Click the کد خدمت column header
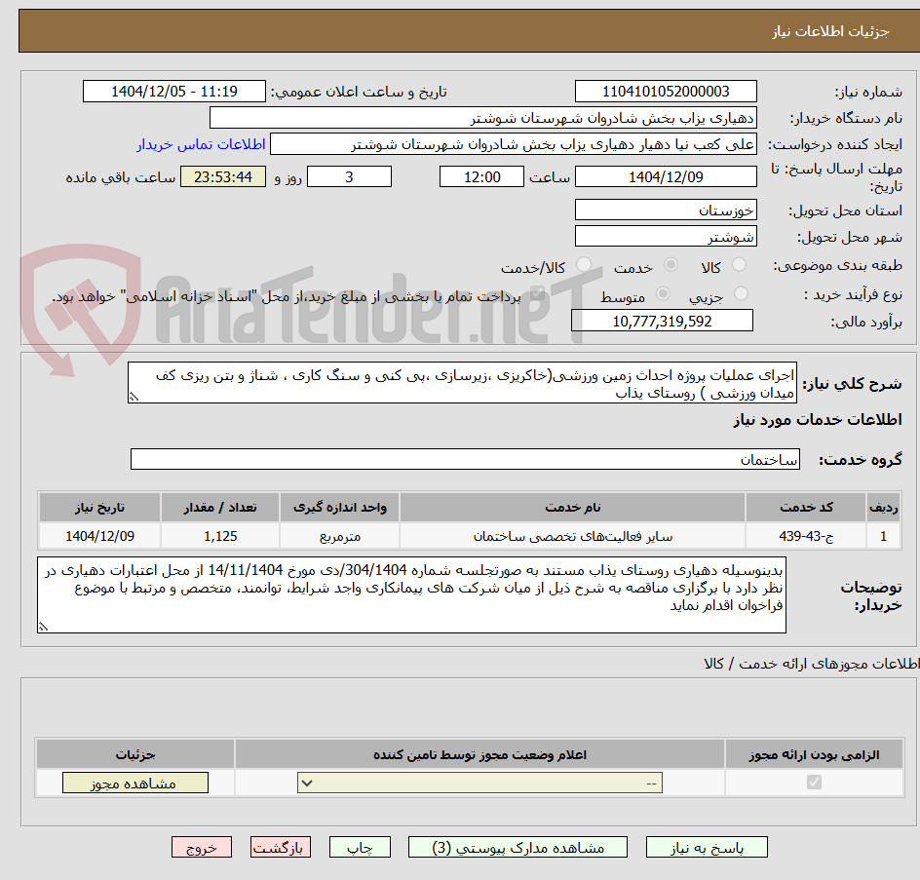The image size is (920, 880). point(806,508)
